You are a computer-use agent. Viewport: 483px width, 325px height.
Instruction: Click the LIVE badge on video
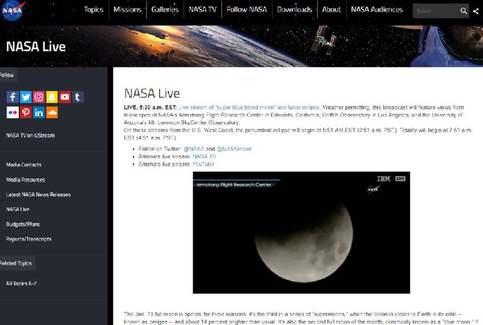click(400, 178)
